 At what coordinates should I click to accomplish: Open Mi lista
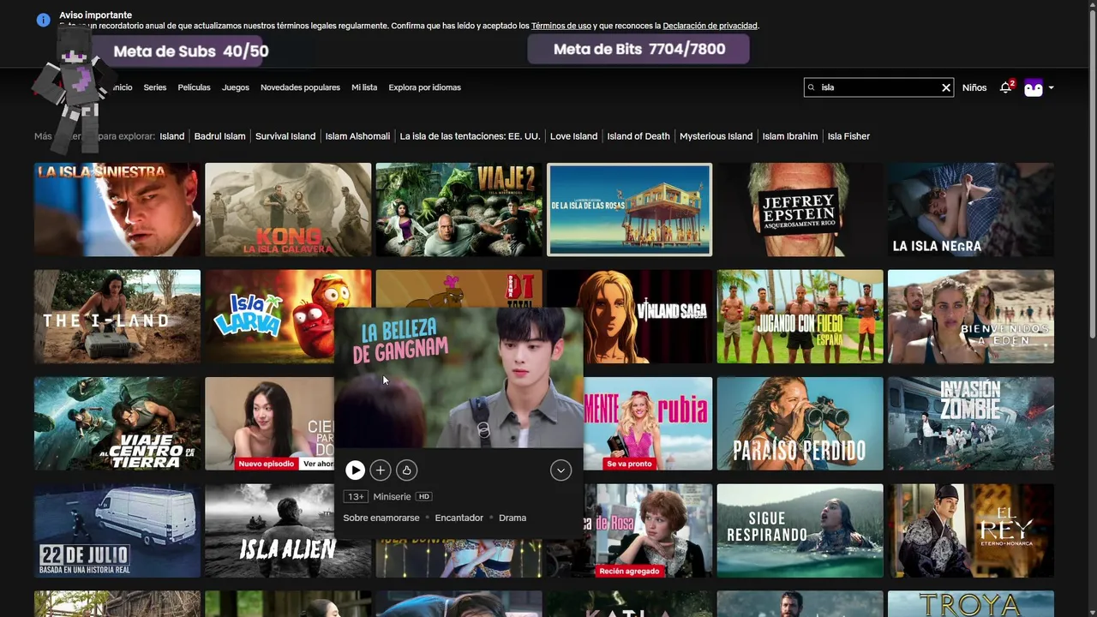[364, 87]
